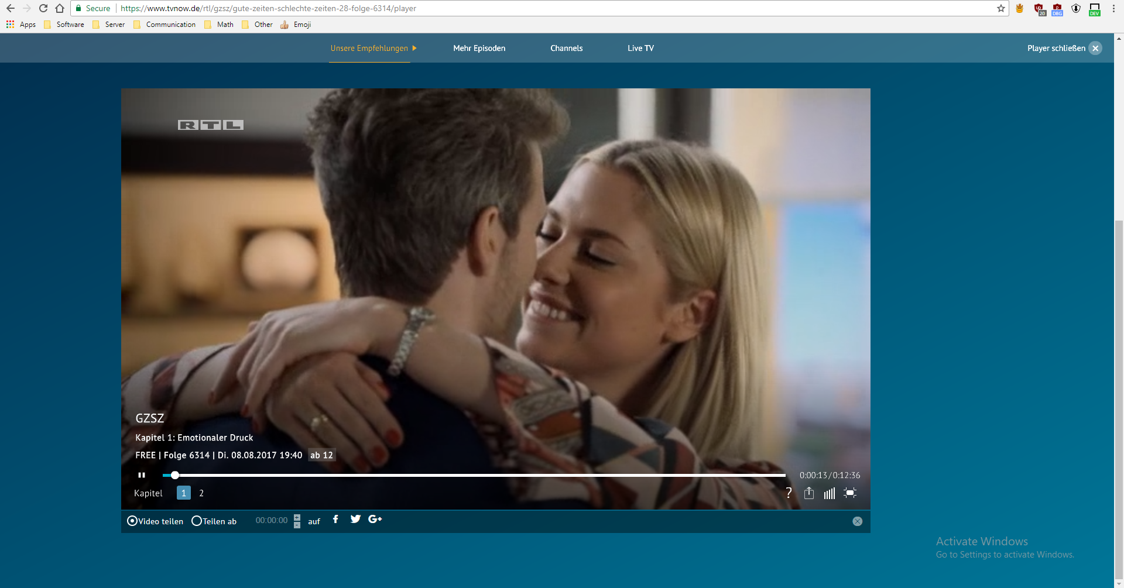Viewport: 1124px width, 588px height.
Task: Enter fullscreen mode via the player icon
Action: [850, 493]
